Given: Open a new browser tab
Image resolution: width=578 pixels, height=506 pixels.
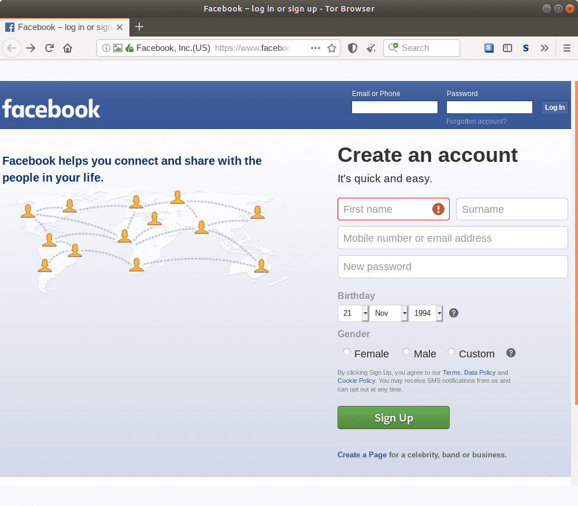Looking at the screenshot, I should [x=139, y=27].
